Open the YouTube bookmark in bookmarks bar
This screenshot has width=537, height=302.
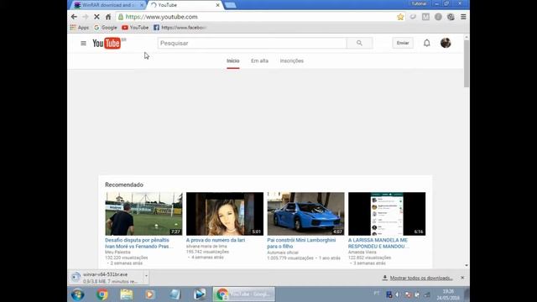[135, 28]
